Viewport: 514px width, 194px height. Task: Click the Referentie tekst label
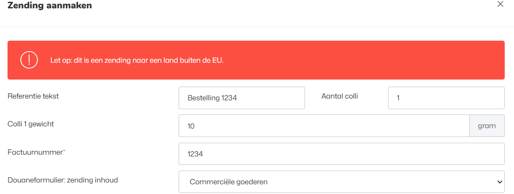coord(33,96)
